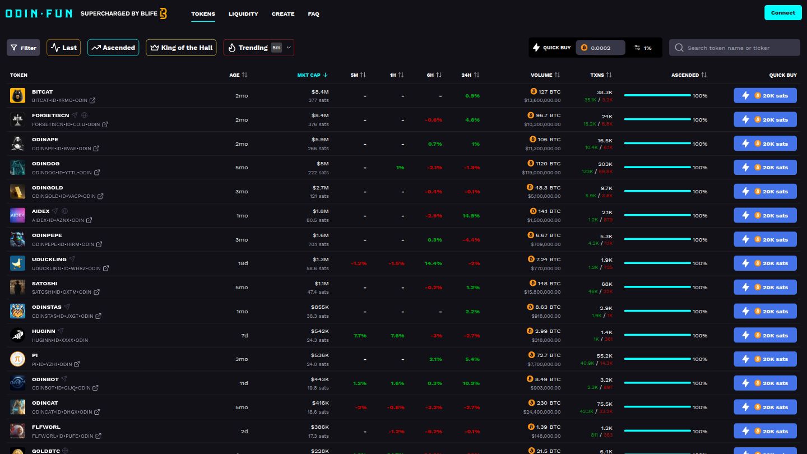Quick buy 20K sats of ODINDOG
Screen dimensions: 807x454
pyautogui.click(x=765, y=167)
